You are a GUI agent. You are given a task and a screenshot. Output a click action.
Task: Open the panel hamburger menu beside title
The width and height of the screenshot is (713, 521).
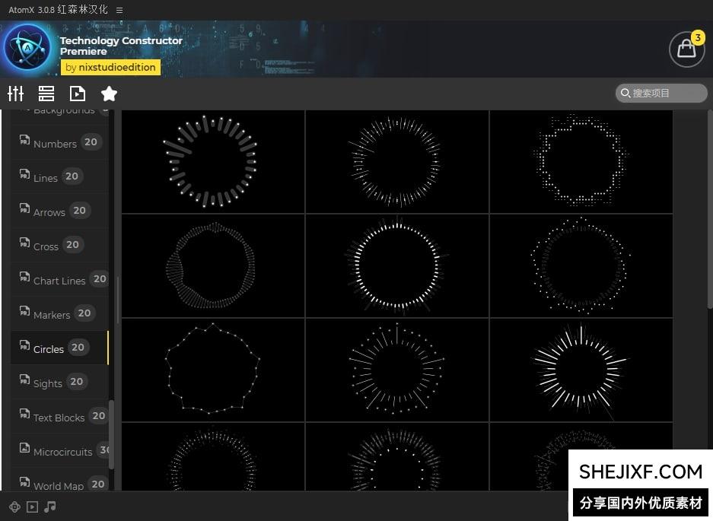point(119,10)
